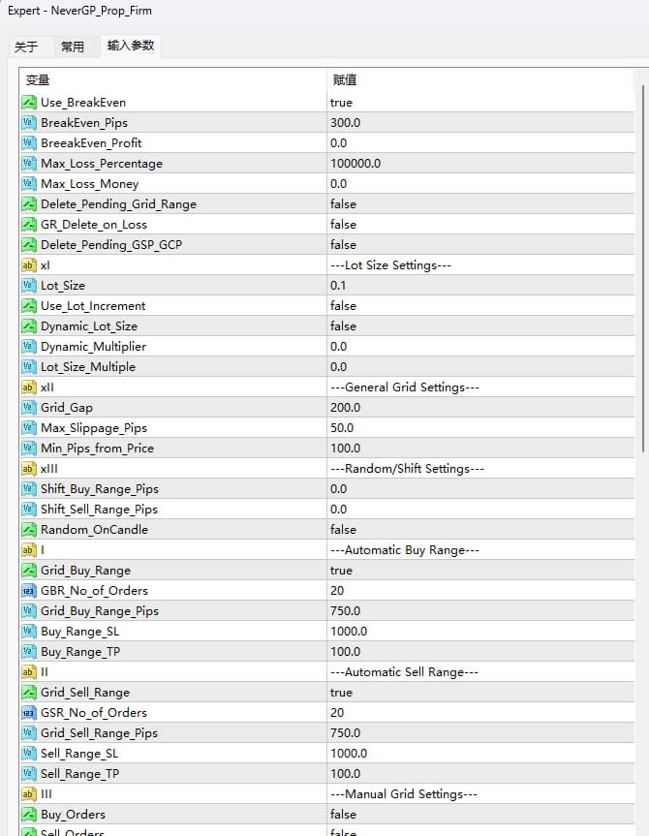649x836 pixels.
Task: Click the Lot_Size variable icon
Action: click(x=29, y=285)
